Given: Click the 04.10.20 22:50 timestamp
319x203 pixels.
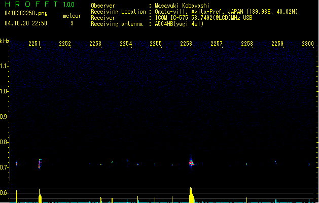Looking at the screenshot, I should 25,23.
